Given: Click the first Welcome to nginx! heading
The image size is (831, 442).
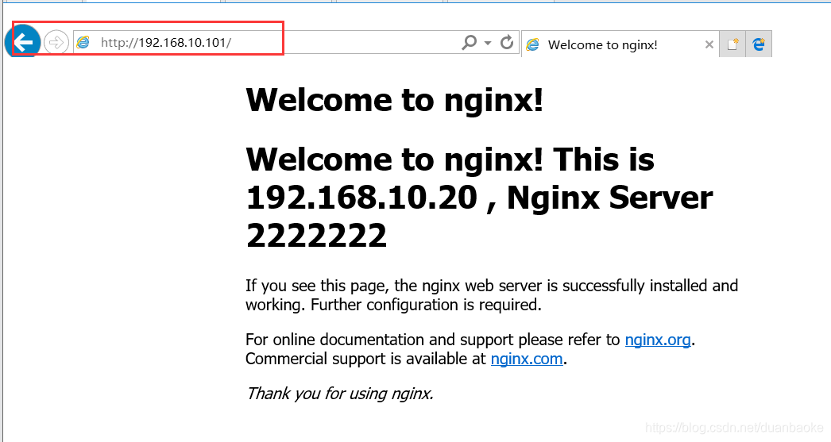Looking at the screenshot, I should pyautogui.click(x=395, y=99).
